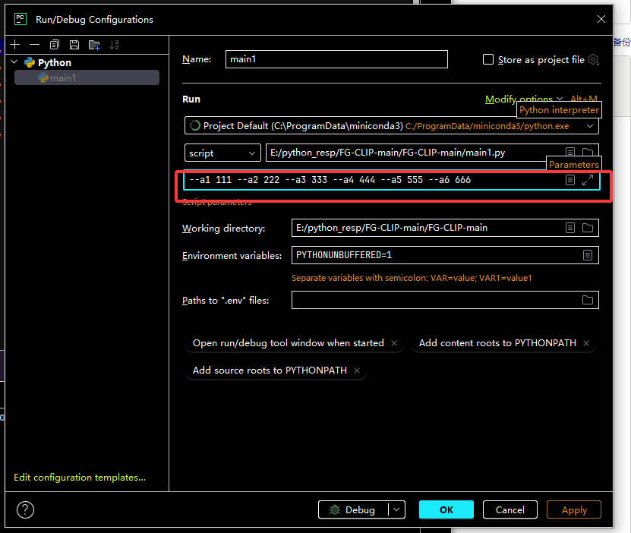This screenshot has width=631, height=533.
Task: Open Store as project file settings gear
Action: [594, 59]
